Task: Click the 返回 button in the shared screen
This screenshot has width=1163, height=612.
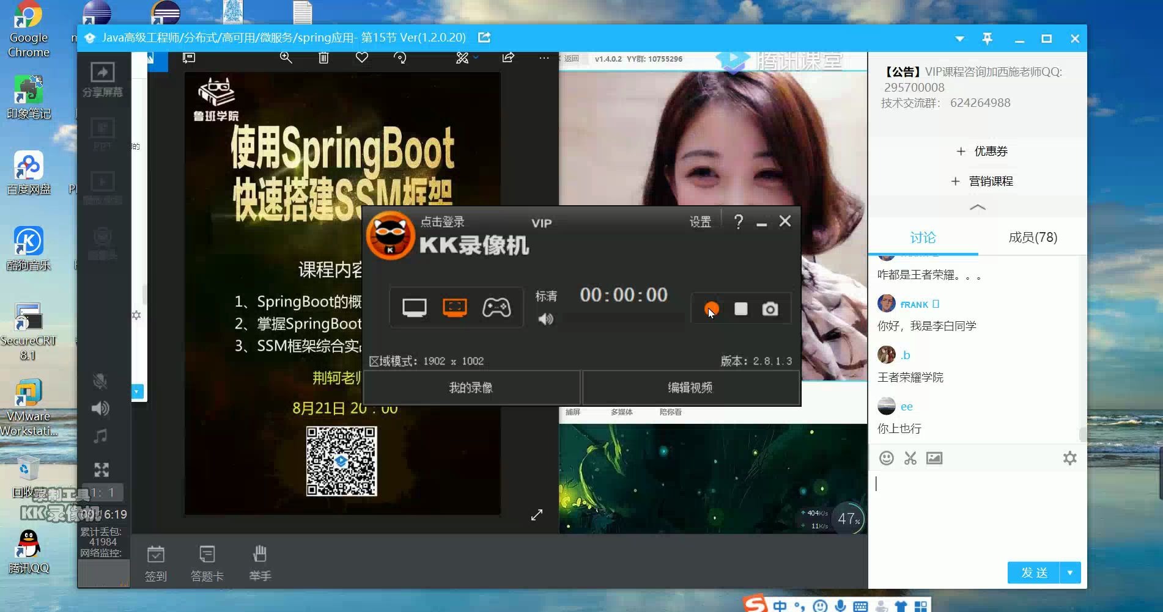Action: (x=571, y=59)
